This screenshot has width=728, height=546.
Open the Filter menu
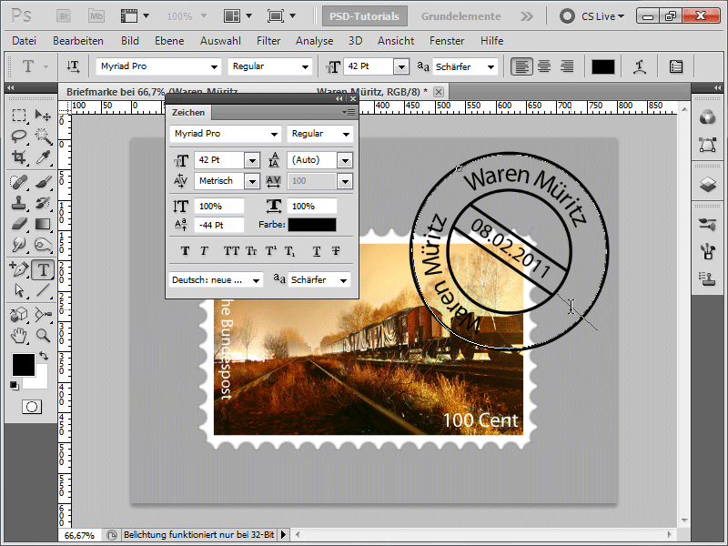pos(268,41)
